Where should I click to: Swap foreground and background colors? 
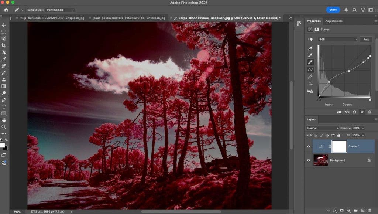pyautogui.click(x=6, y=140)
